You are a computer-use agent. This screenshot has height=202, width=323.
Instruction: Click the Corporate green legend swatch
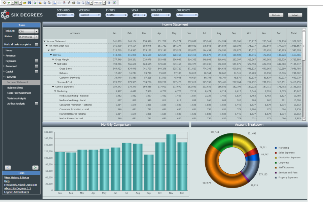click(x=276, y=163)
